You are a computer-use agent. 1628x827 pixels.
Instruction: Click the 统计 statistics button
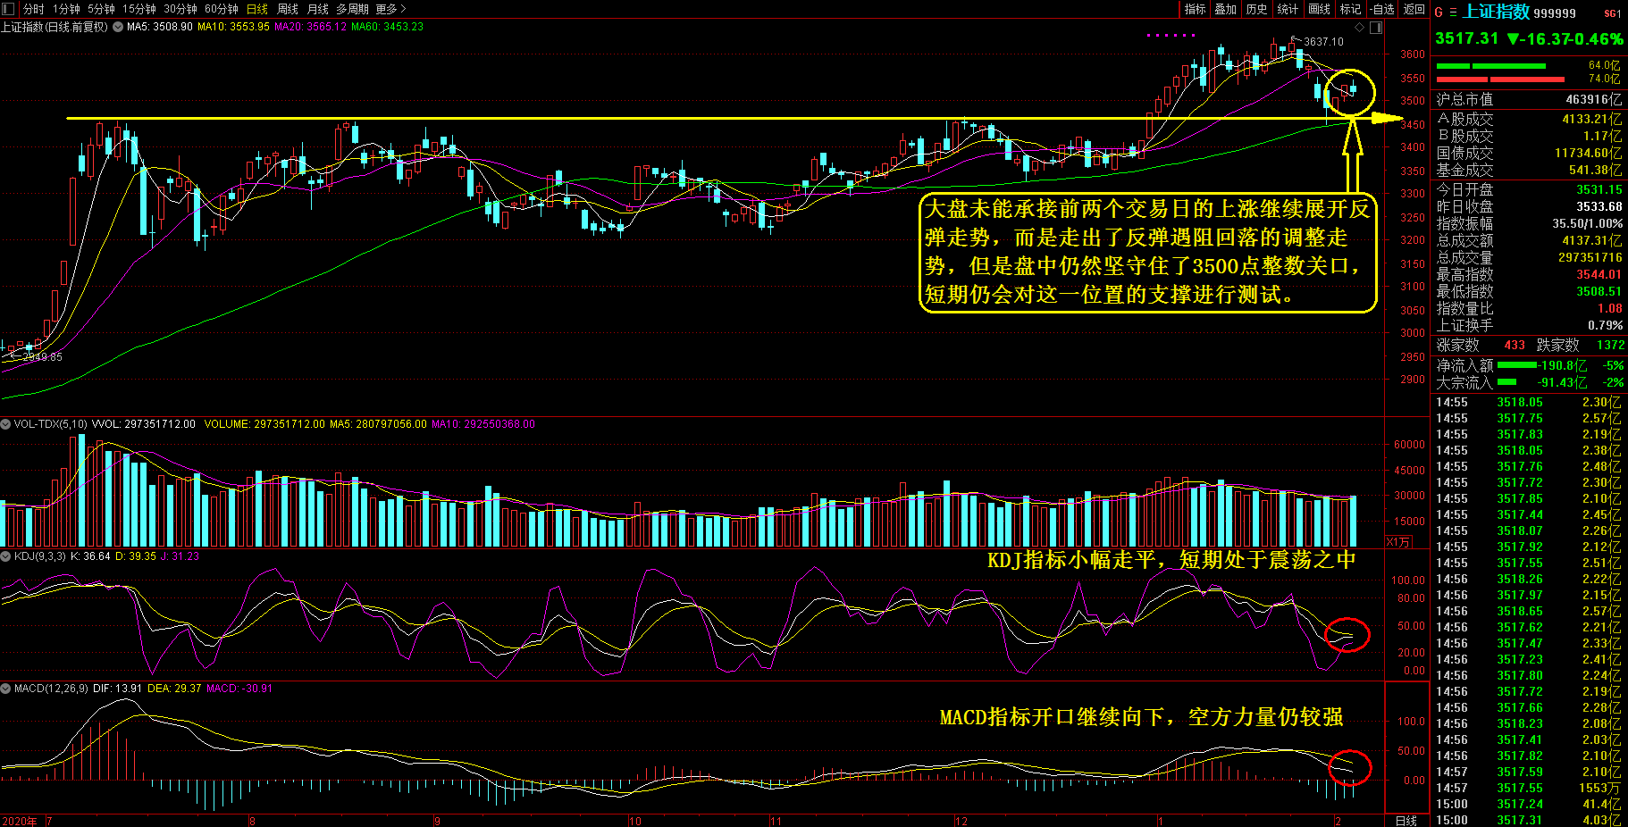(x=1288, y=9)
